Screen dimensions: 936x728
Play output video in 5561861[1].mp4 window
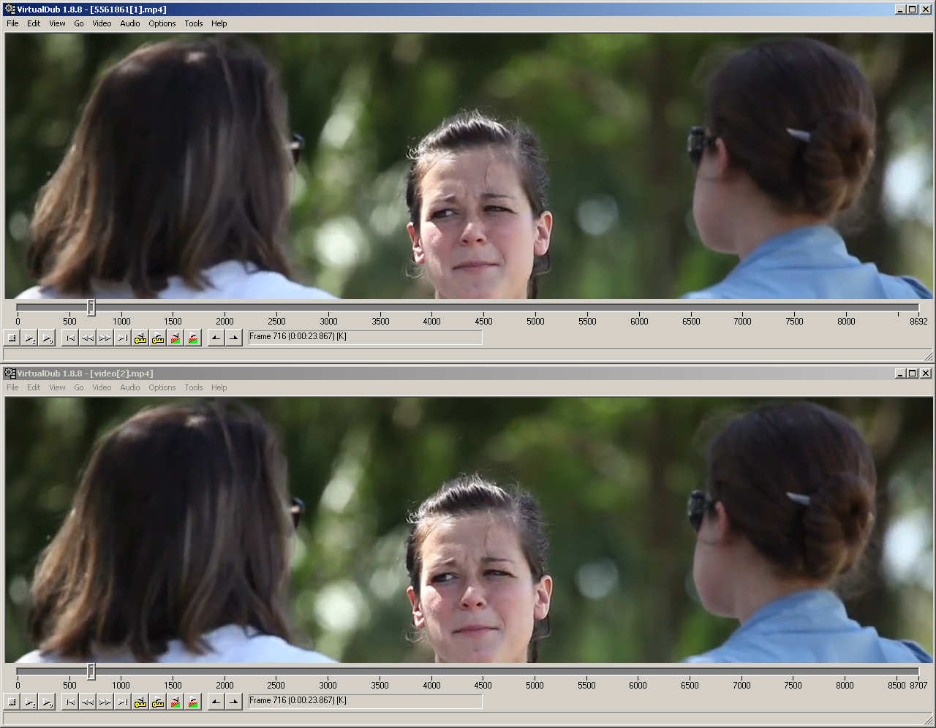coord(47,338)
